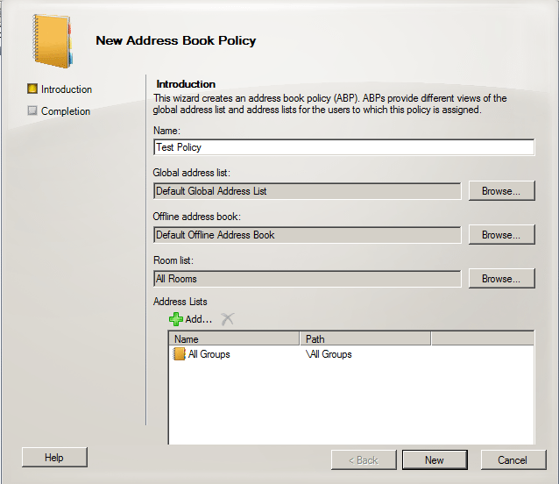Click the large address book wizard icon

(52, 40)
